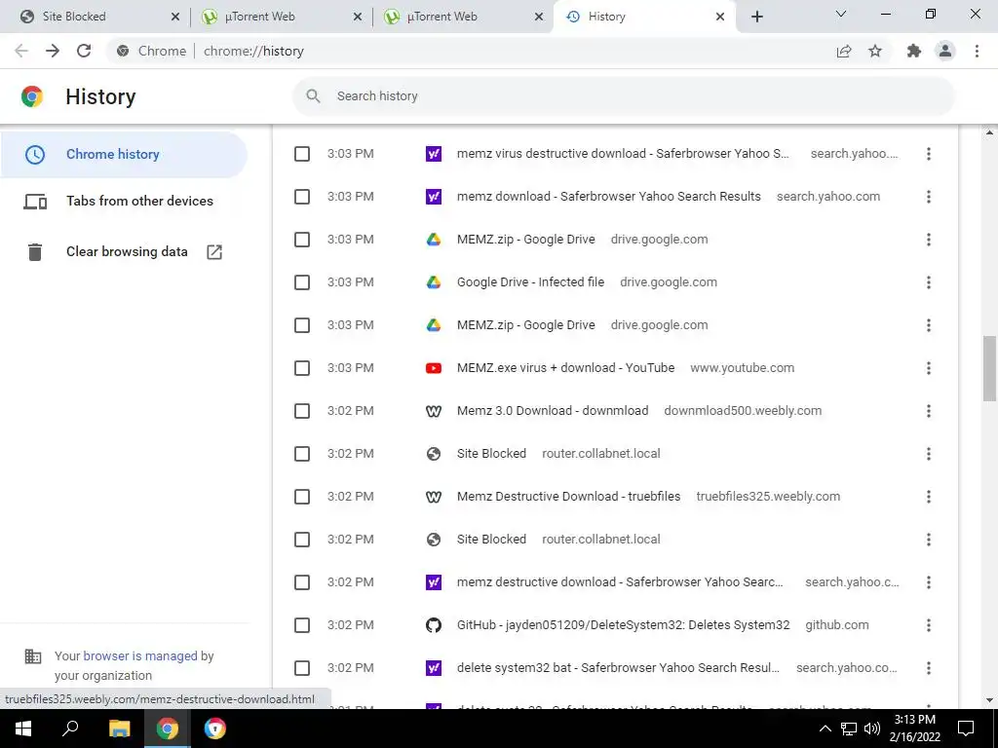This screenshot has width=998, height=748.
Task: Select checkbox for Google Drive - Infected file
Action: 302,282
